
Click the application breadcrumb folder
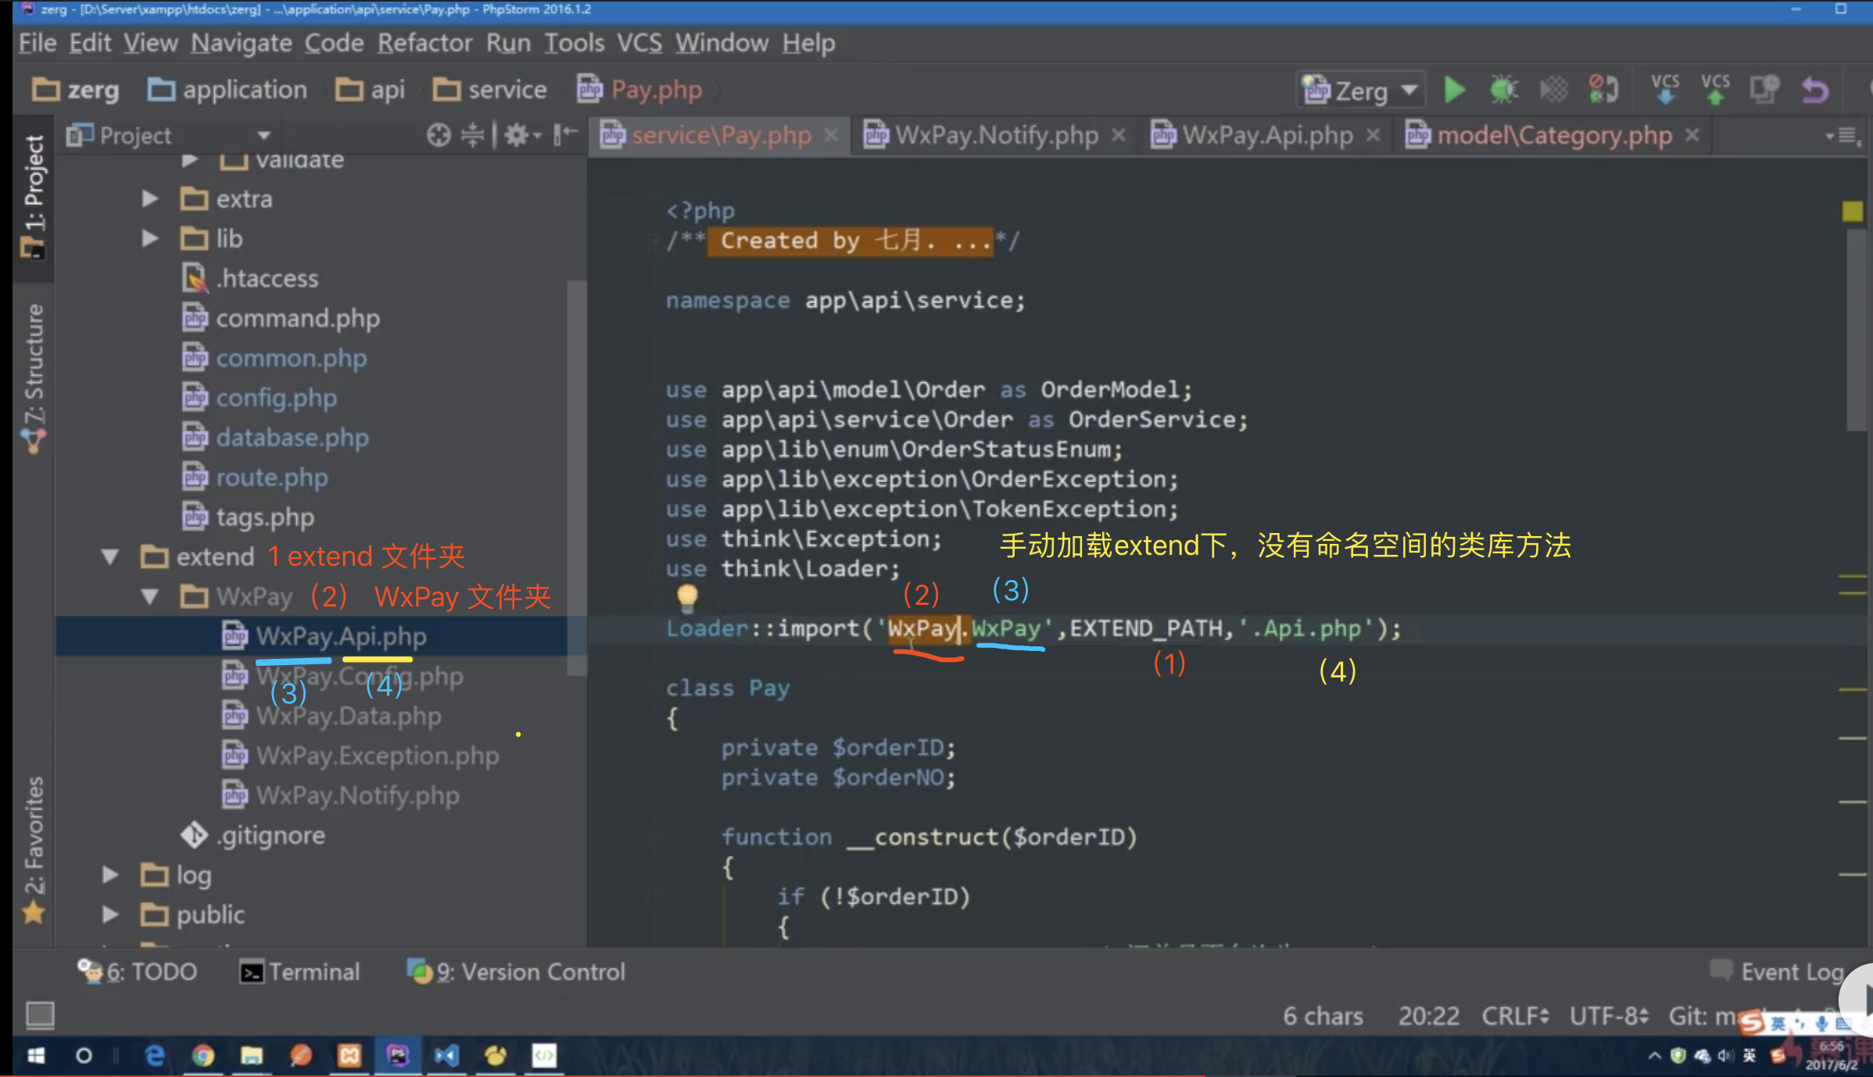[x=227, y=90]
